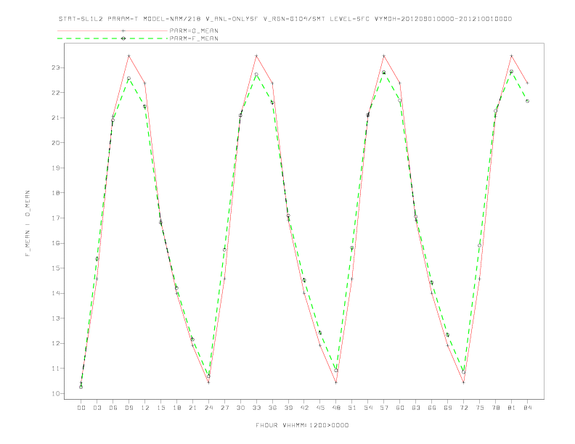575x444 pixels.
Task: Click the x-axis forecast hour label 78
Action: (x=495, y=408)
